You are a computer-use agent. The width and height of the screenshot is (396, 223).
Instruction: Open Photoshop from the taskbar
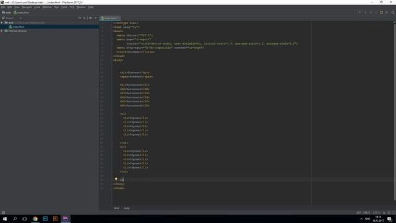tap(45, 219)
